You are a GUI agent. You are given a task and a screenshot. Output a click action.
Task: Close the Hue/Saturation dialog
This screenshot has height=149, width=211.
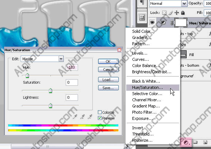(x=119, y=50)
